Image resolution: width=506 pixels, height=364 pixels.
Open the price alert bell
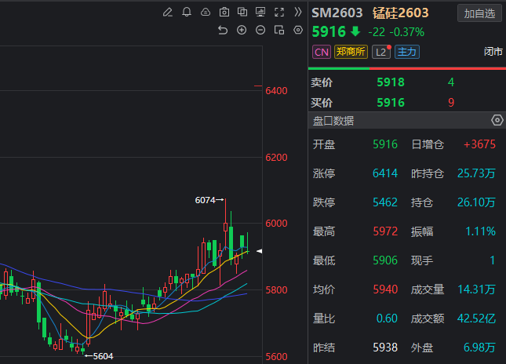tap(187, 13)
